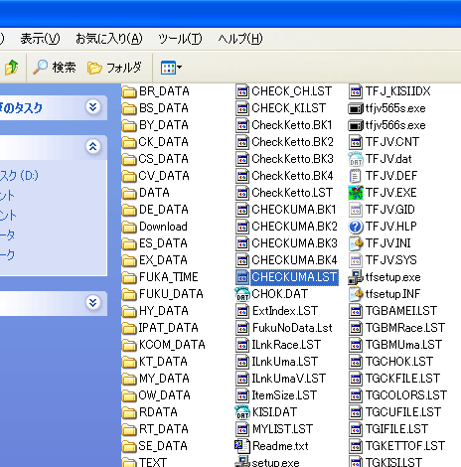Image resolution: width=461 pixels, height=467 pixels.
Task: Expand the bottom details panel chevron
Action: [x=93, y=302]
